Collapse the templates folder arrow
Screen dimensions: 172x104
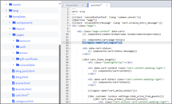pyautogui.click(x=6, y=16)
